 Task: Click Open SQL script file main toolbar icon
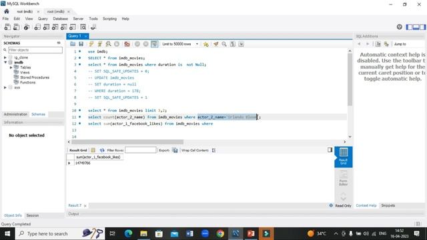[x=16, y=27]
